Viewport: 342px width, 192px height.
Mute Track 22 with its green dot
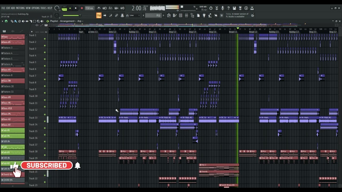pyautogui.click(x=45, y=182)
